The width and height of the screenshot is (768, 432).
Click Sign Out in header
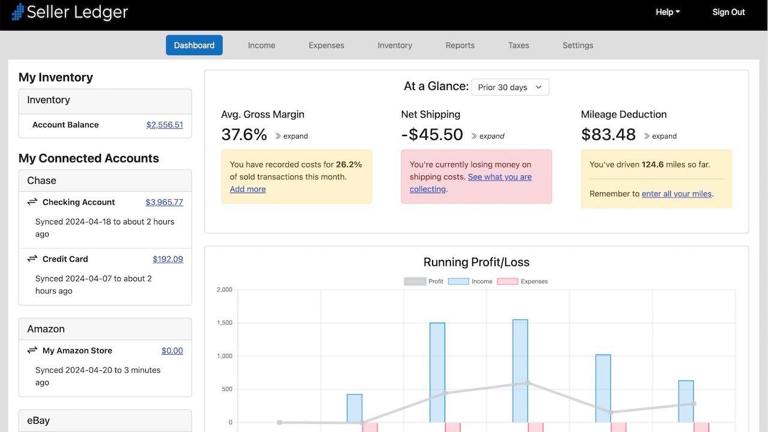728,12
